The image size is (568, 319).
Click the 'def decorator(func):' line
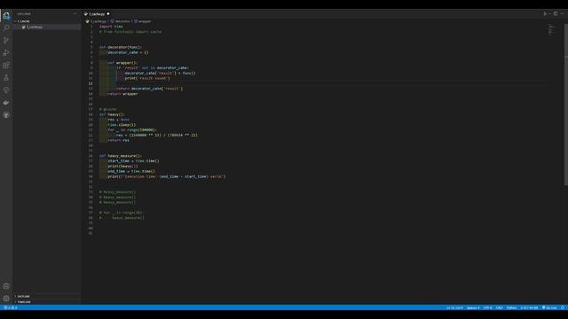tap(121, 47)
